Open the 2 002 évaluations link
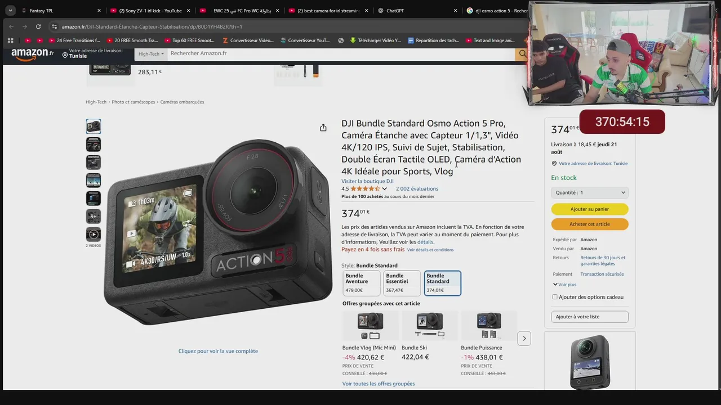This screenshot has width=721, height=405. point(417,188)
